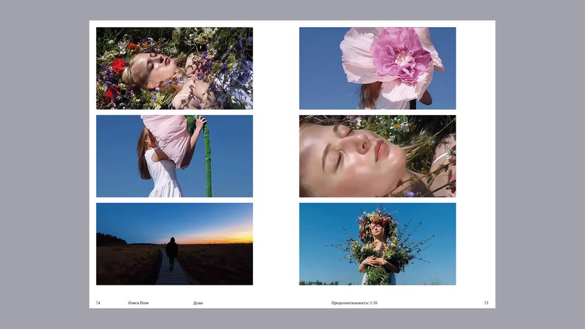Image resolution: width=585 pixels, height=329 pixels.
Task: Open the photo of woman lying among wildflowers
Action: 174,68
